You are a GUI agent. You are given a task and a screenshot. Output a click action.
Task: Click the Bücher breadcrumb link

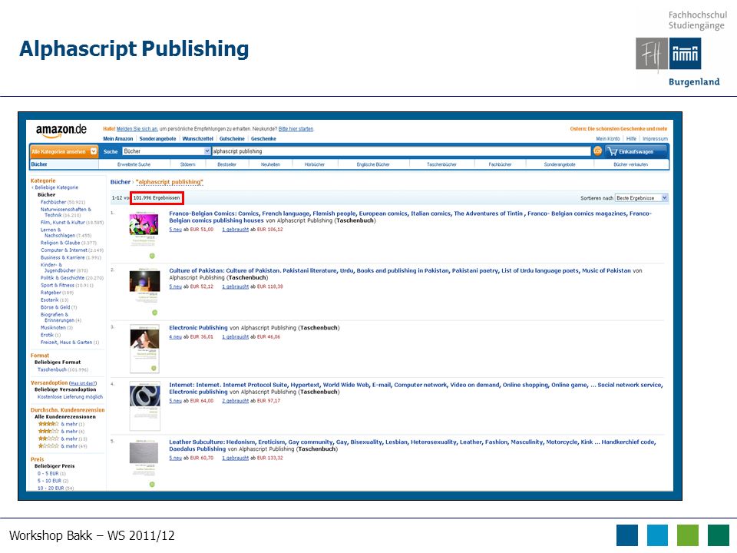pyautogui.click(x=120, y=182)
